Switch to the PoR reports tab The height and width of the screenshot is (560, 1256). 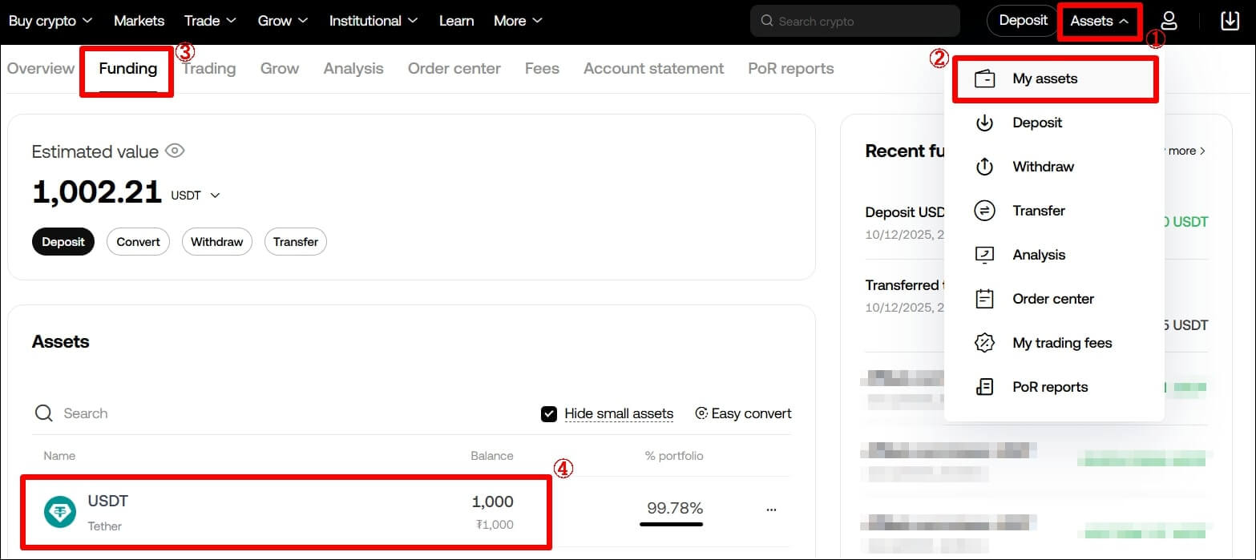click(x=790, y=68)
